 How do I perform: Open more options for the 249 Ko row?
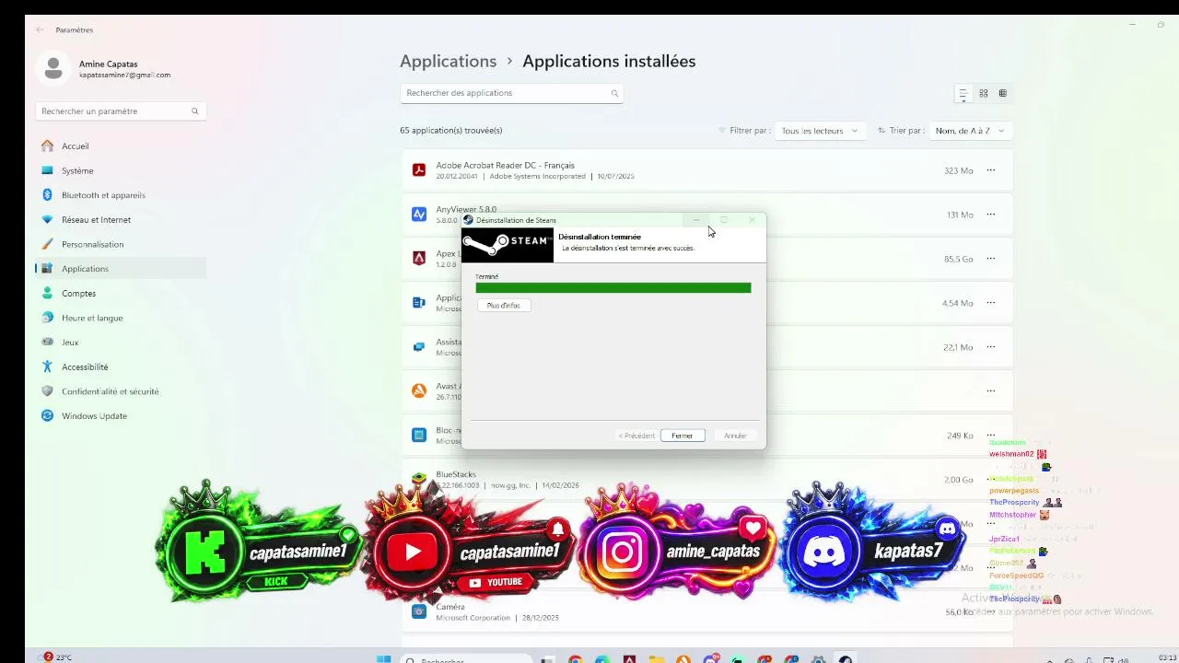(991, 435)
